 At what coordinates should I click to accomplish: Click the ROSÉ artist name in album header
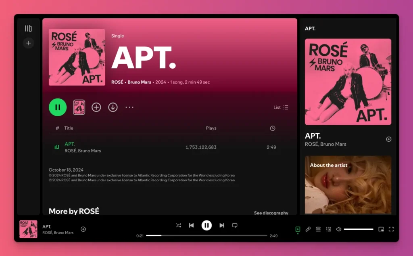(x=117, y=82)
